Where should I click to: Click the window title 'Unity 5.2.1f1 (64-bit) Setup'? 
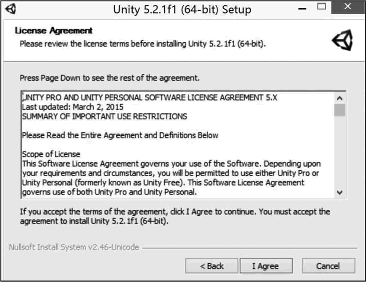coord(181,9)
